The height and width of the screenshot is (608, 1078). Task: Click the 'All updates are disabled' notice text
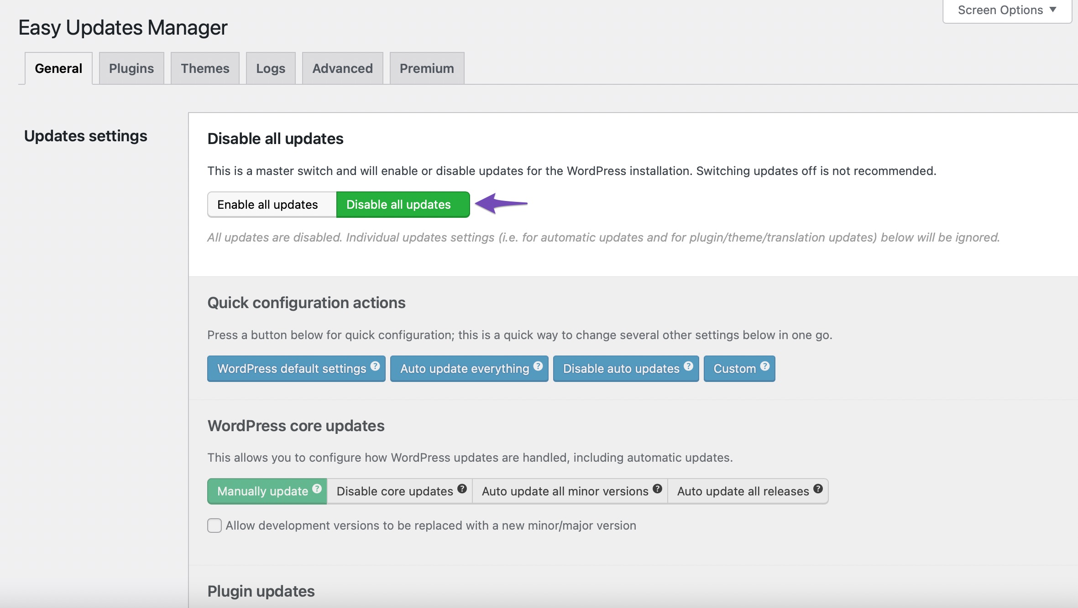(x=603, y=237)
